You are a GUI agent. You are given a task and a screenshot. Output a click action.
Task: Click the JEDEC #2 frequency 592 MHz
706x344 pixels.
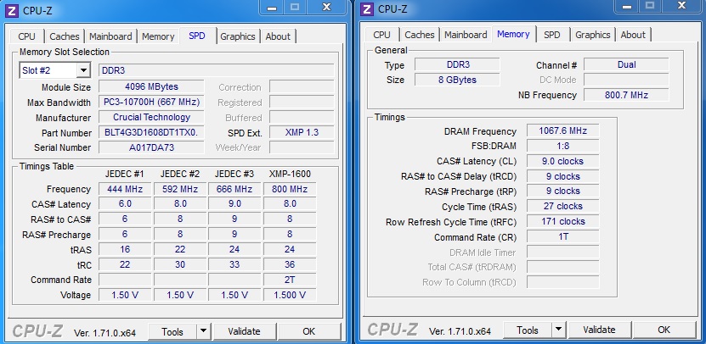180,189
